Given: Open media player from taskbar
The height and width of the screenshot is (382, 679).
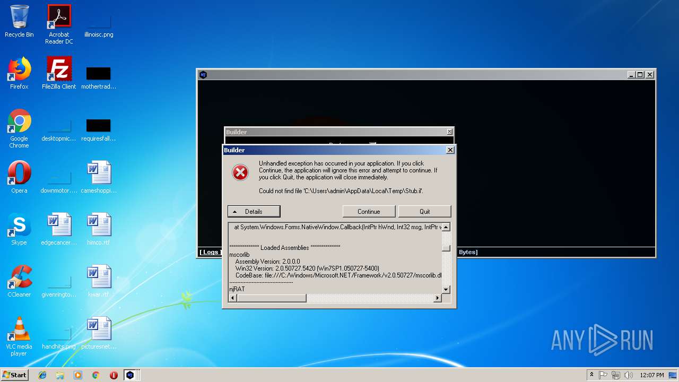Looking at the screenshot, I should (78, 375).
